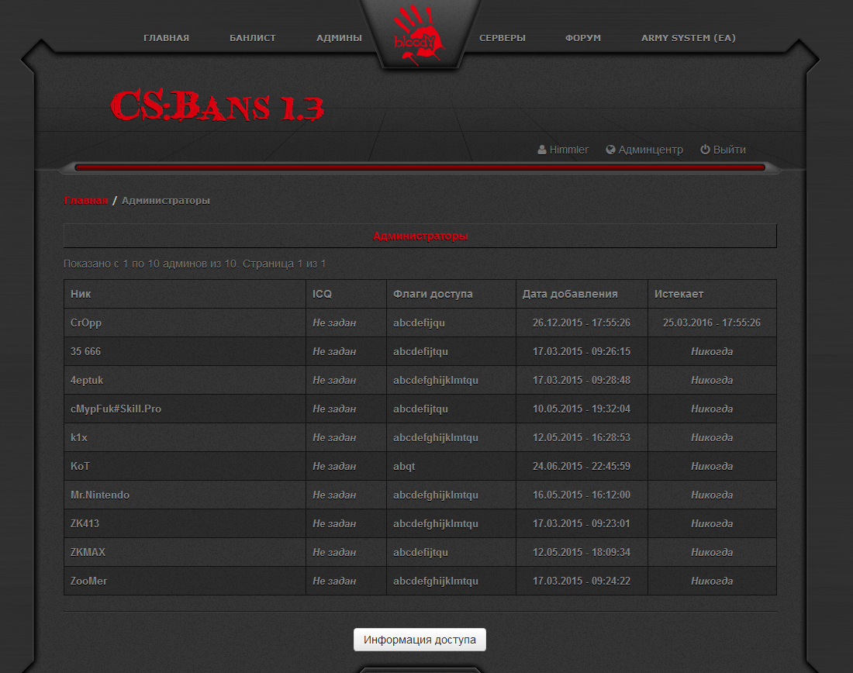Click the Не задан ICQ cell for KoT

(346, 466)
